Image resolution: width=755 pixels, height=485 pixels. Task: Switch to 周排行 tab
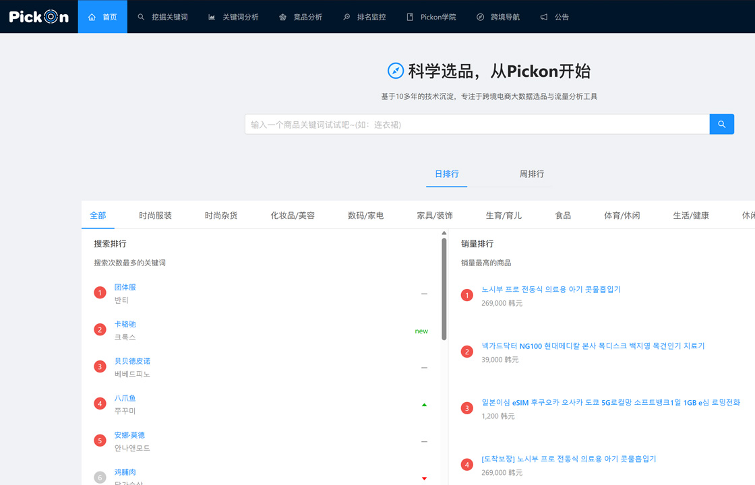(x=532, y=174)
